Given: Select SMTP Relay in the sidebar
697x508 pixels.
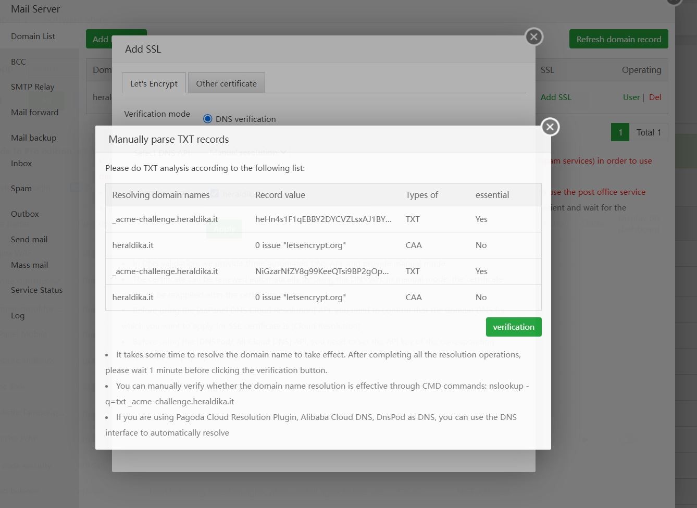Looking at the screenshot, I should click(x=32, y=86).
